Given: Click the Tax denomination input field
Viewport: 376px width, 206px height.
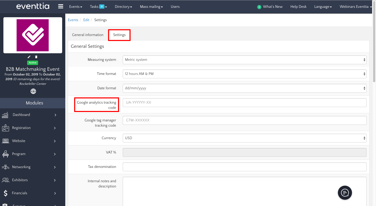Looking at the screenshot, I should coord(244,167).
